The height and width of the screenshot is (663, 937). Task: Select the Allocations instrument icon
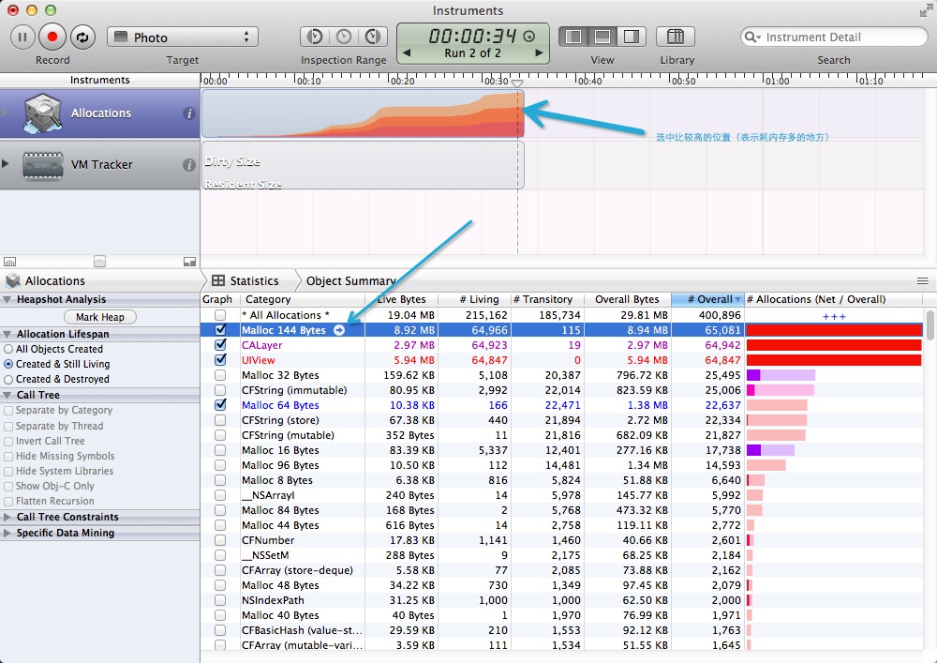[42, 113]
